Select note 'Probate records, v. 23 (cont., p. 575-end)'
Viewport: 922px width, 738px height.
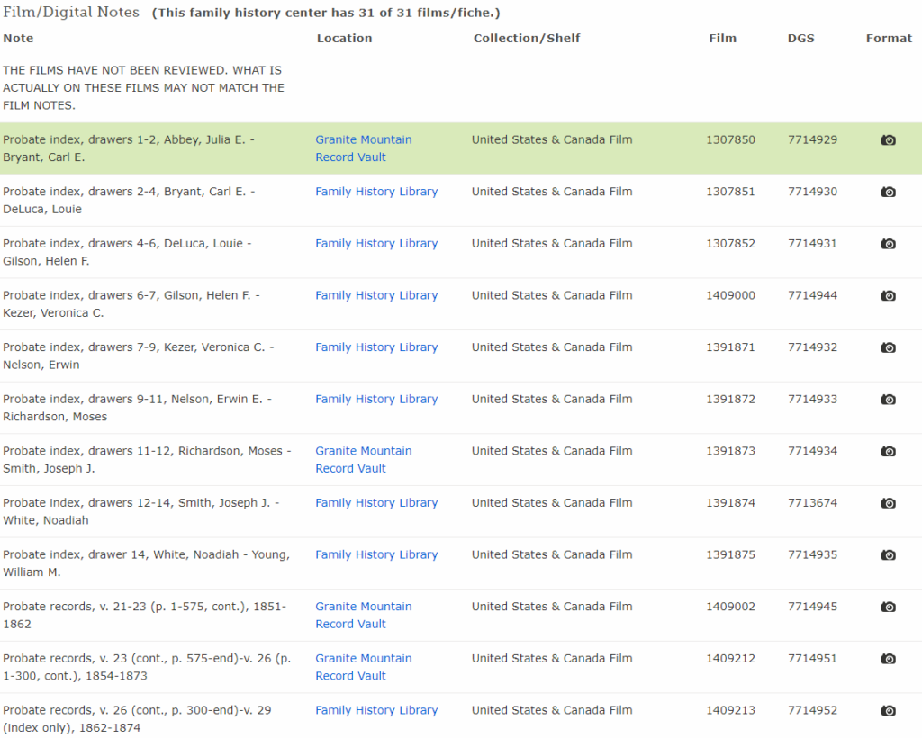point(147,667)
